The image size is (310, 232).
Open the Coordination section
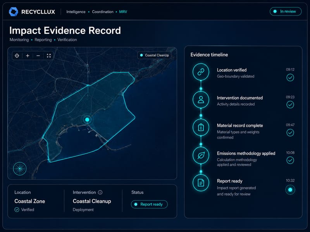(x=103, y=12)
